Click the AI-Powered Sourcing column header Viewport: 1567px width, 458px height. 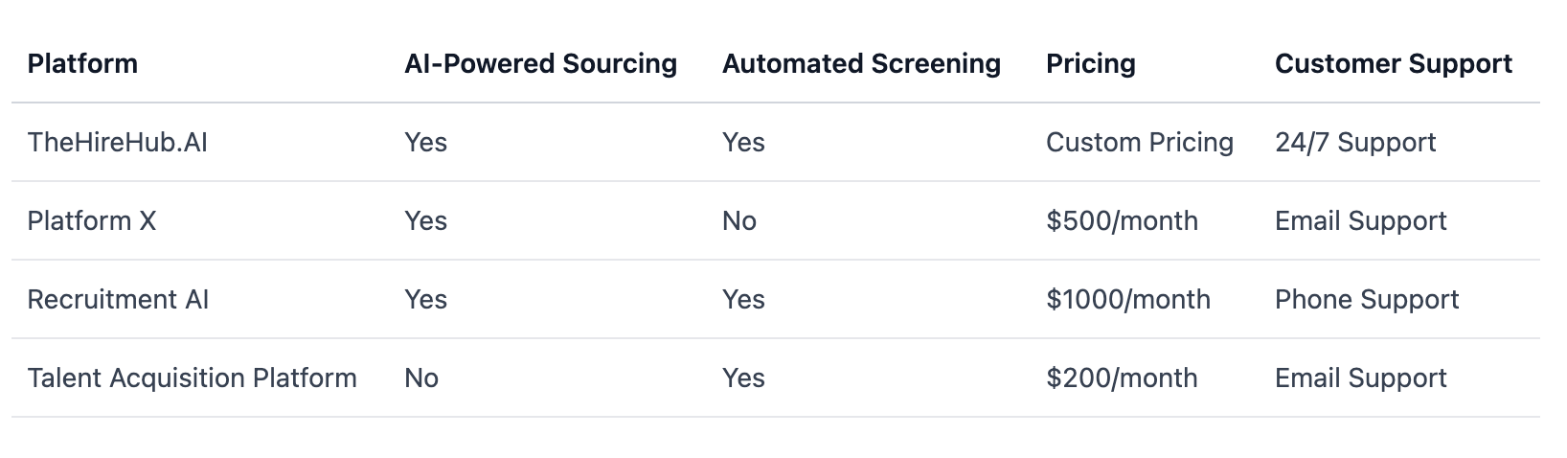[540, 63]
